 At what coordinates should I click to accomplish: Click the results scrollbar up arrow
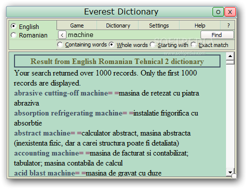coord(230,56)
